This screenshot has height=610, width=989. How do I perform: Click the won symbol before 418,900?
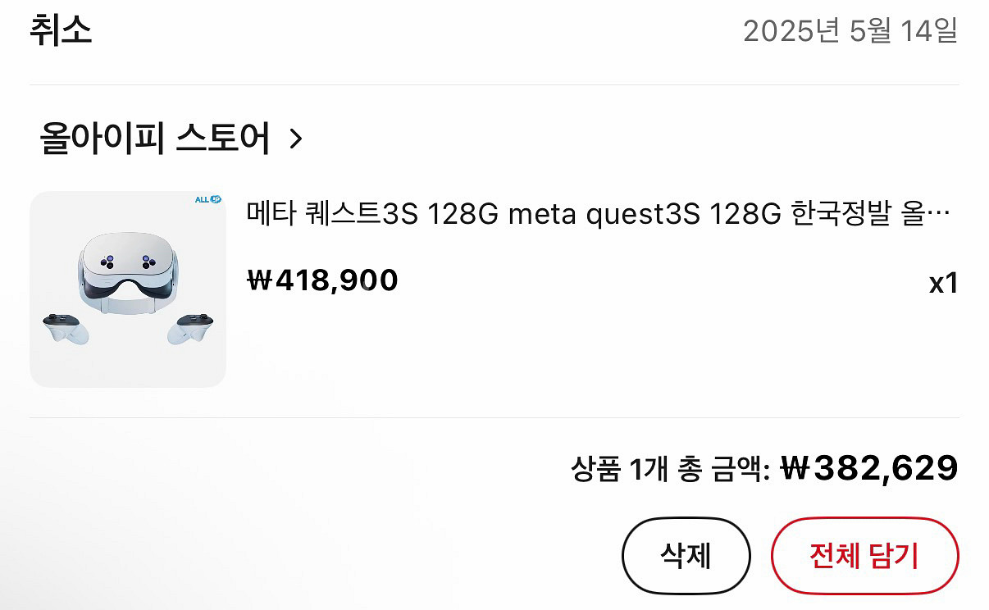coord(259,280)
